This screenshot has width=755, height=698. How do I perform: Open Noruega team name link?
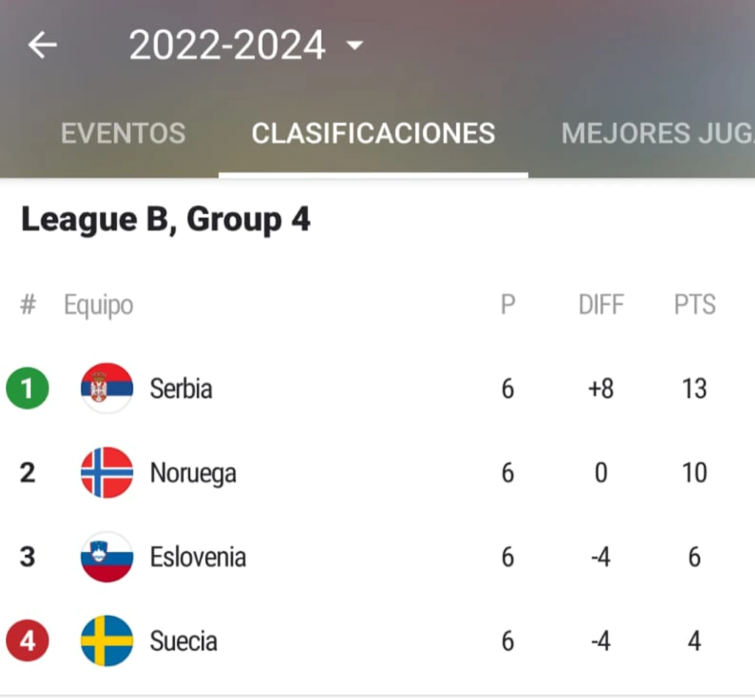pyautogui.click(x=193, y=473)
